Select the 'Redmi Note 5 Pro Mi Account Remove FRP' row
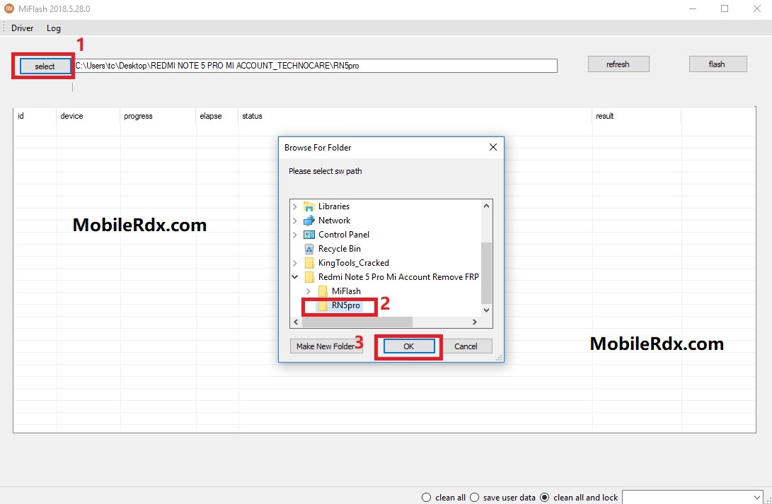This screenshot has width=772, height=504. (398, 277)
